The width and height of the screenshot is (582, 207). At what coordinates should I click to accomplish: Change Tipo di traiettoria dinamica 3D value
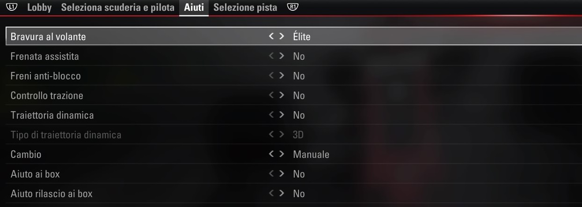(x=298, y=135)
